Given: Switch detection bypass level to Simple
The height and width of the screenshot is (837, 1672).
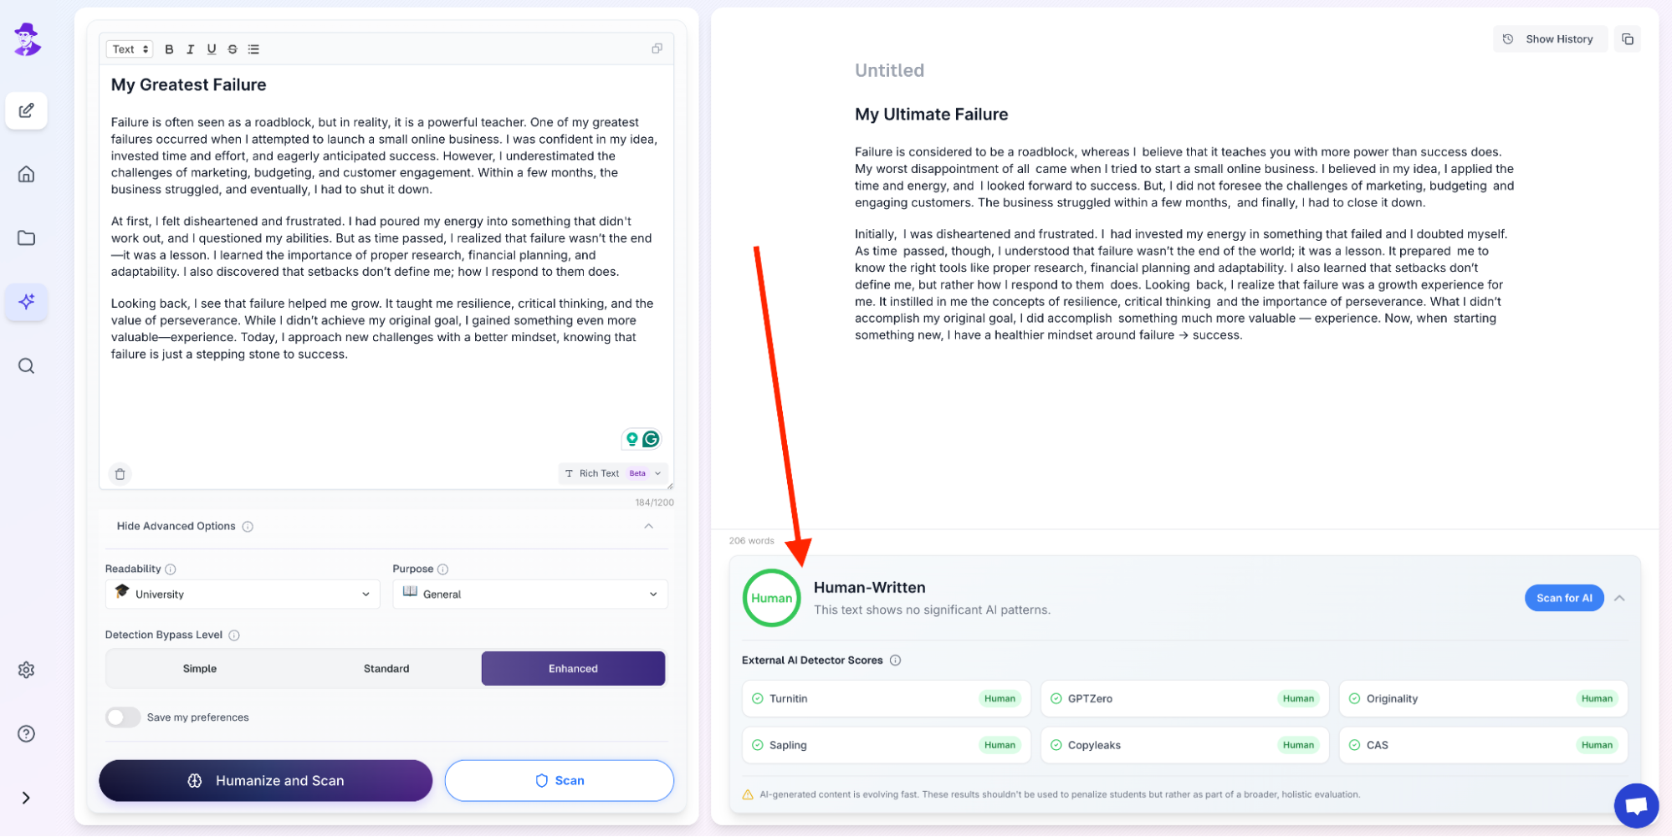Looking at the screenshot, I should pos(200,668).
